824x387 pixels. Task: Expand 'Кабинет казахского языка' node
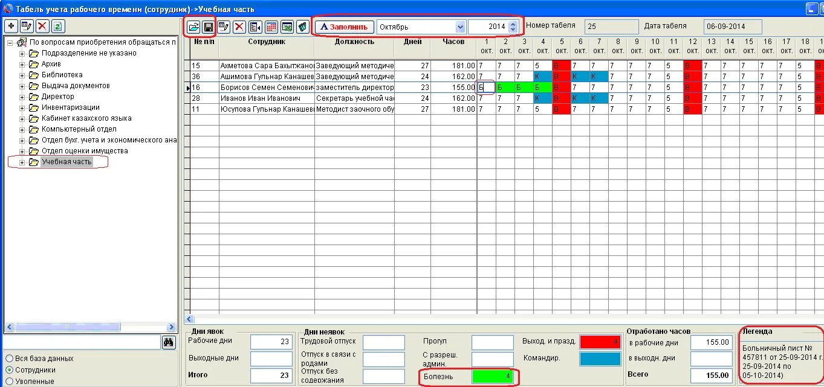tap(22, 118)
